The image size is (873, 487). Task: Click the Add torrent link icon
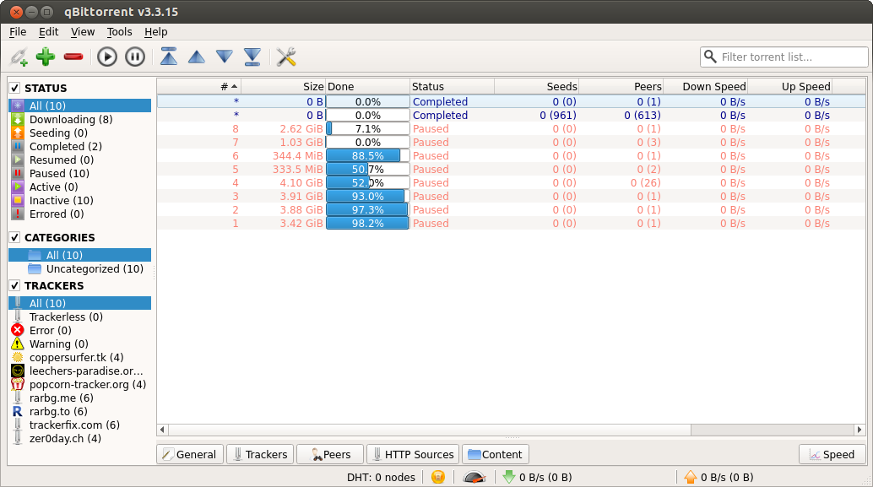pos(19,57)
